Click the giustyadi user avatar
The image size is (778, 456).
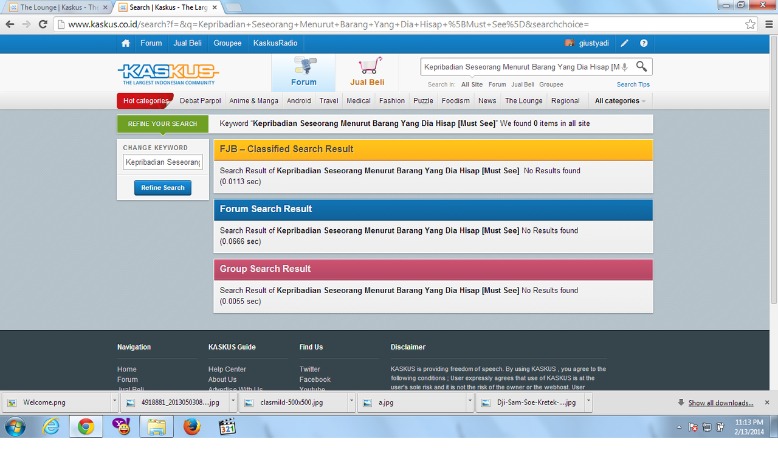(x=570, y=43)
